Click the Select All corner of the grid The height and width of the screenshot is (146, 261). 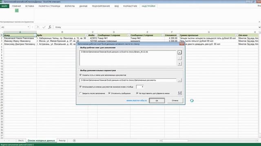pos(2,32)
